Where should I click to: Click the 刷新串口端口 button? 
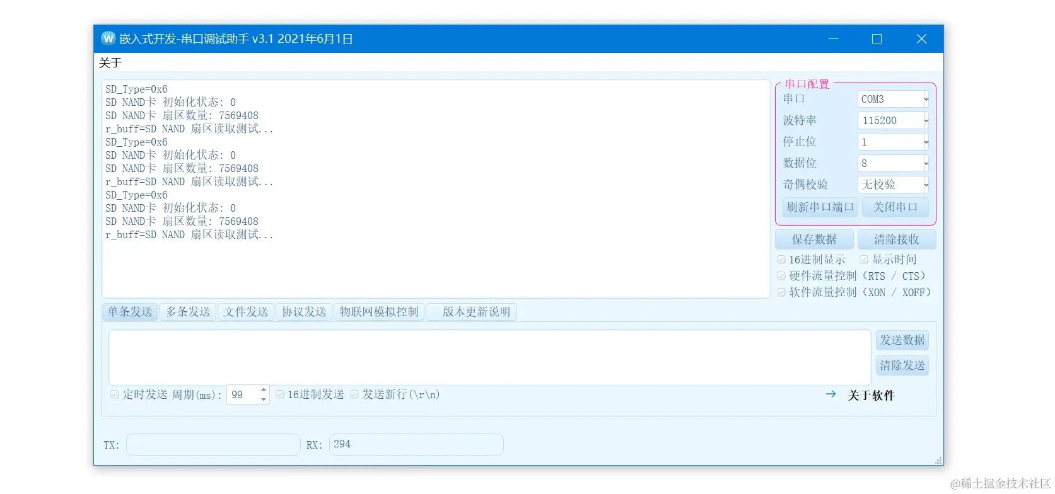coord(820,207)
